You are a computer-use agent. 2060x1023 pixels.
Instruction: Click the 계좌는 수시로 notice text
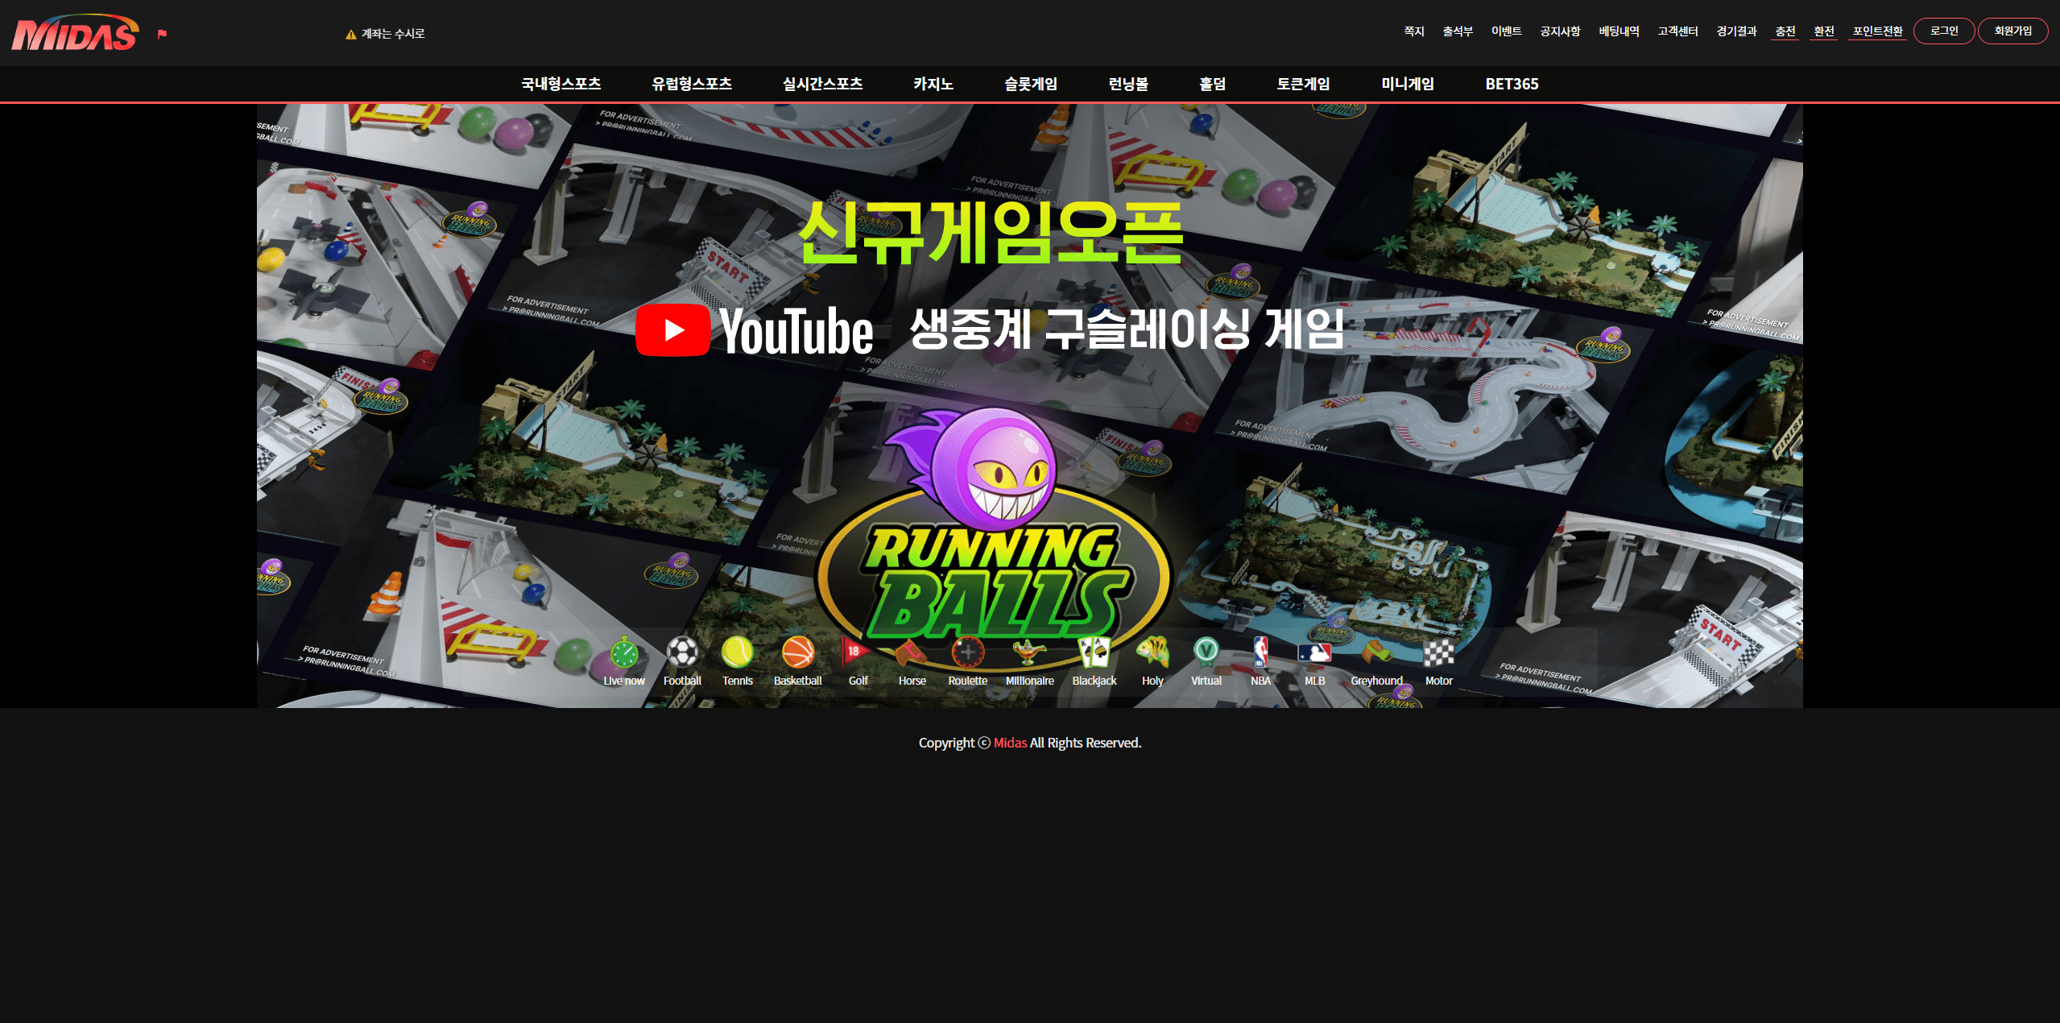click(x=393, y=34)
